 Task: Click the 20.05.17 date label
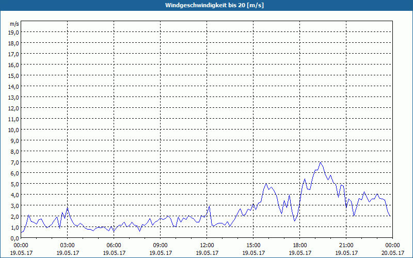click(x=392, y=253)
